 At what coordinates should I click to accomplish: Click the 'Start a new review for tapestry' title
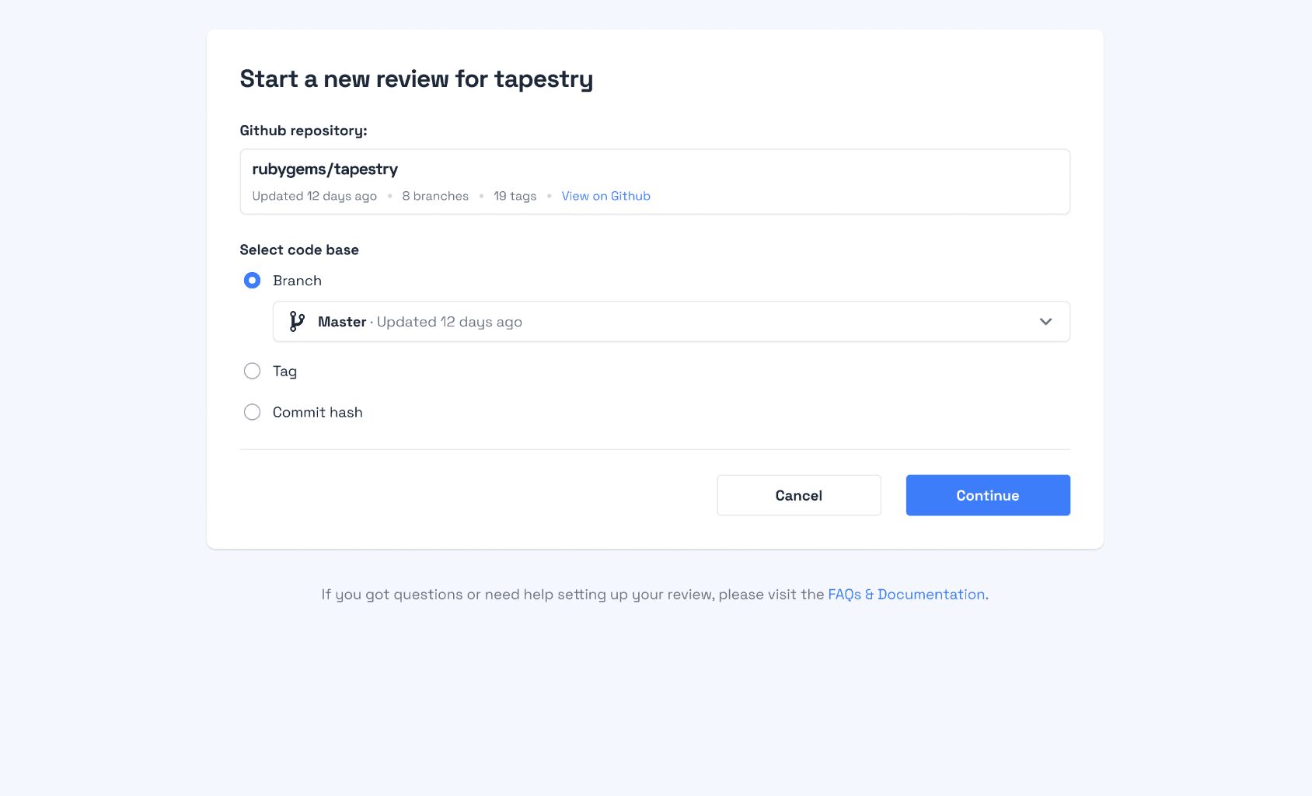coord(417,79)
